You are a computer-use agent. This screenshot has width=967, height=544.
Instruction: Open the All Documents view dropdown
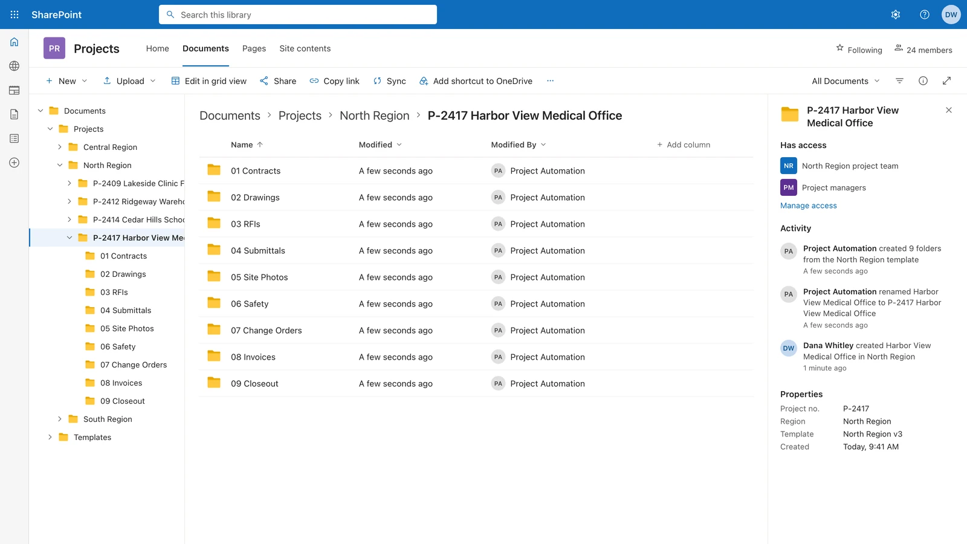coord(846,81)
